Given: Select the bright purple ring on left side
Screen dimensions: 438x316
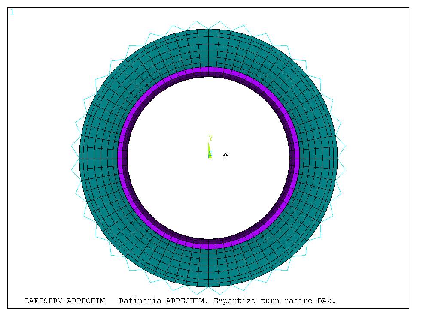Looking at the screenshot, I should point(120,158).
